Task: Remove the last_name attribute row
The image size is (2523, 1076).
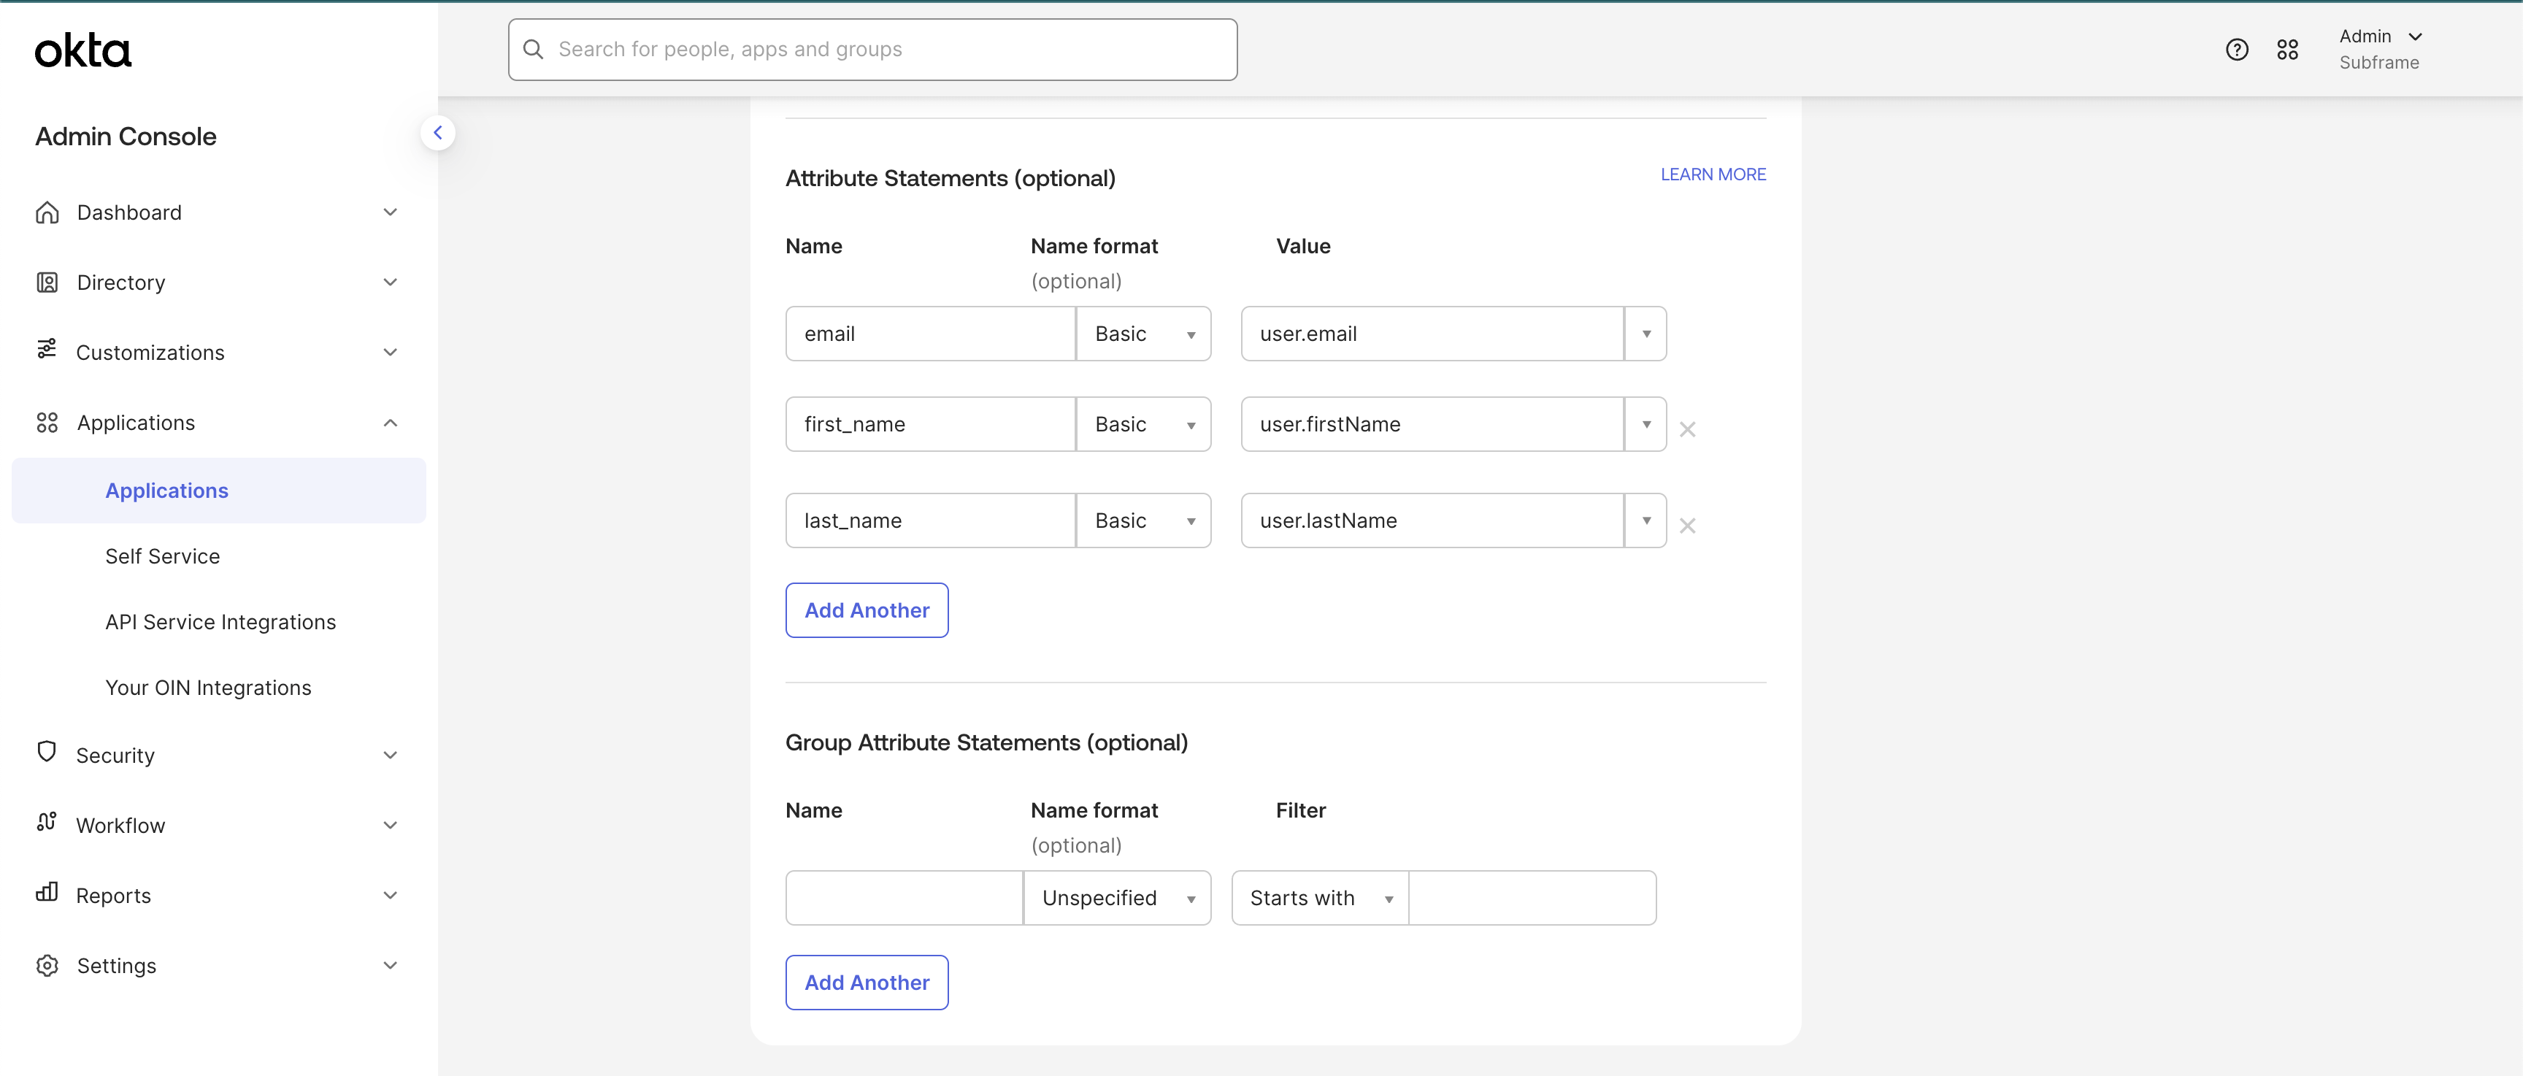Action: tap(1686, 526)
